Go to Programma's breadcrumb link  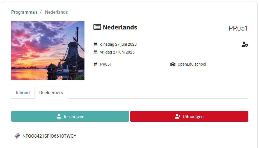[x=24, y=12]
